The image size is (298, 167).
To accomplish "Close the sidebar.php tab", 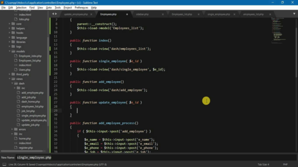I will (163, 14).
